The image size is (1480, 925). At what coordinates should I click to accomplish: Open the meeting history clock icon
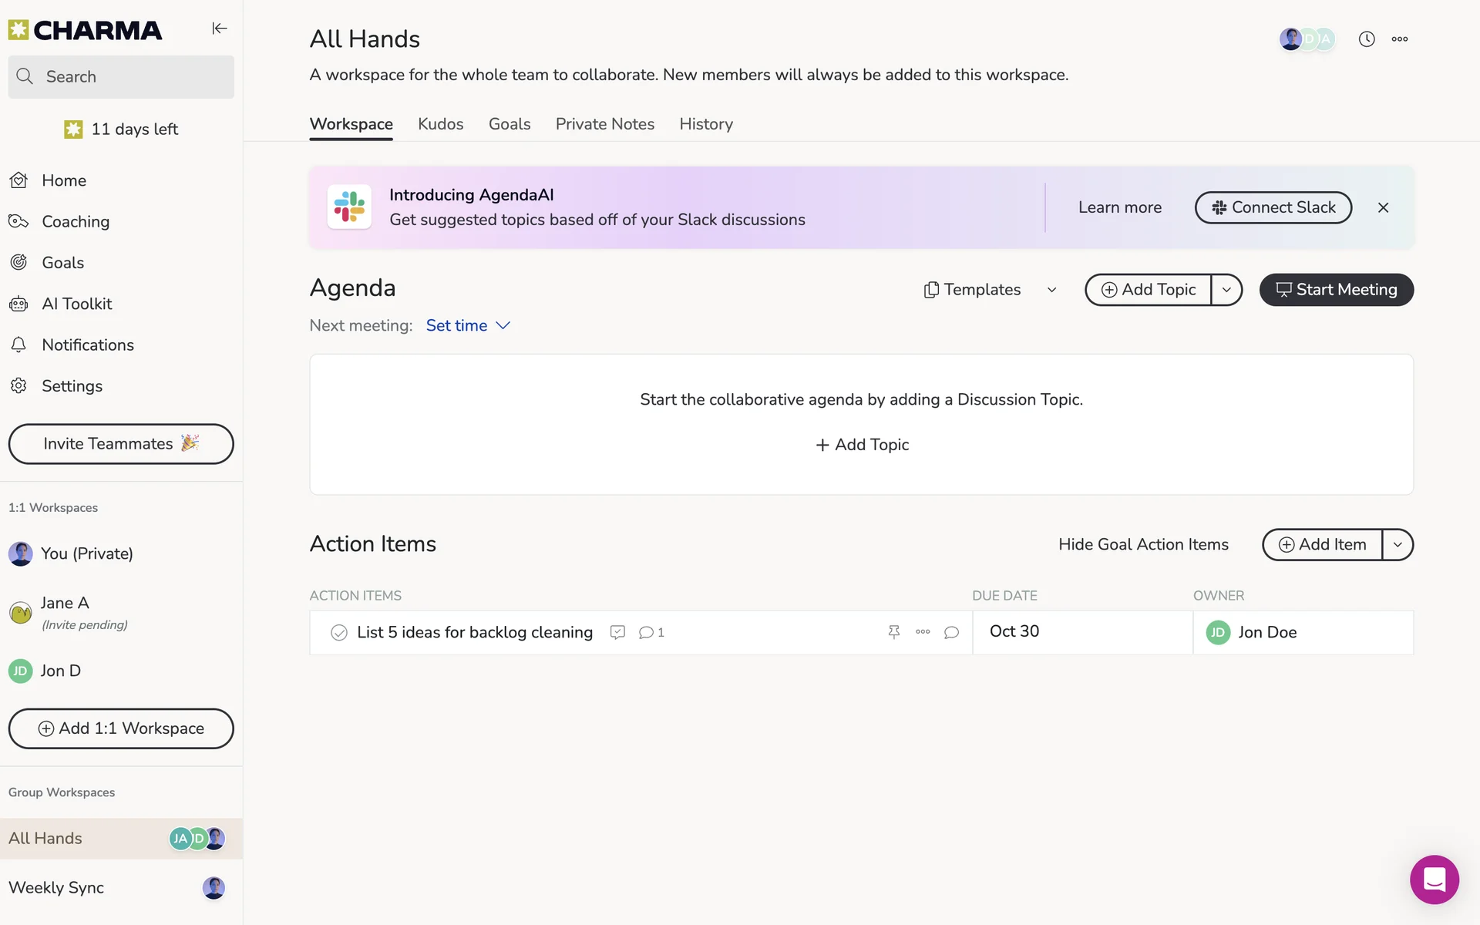point(1366,39)
